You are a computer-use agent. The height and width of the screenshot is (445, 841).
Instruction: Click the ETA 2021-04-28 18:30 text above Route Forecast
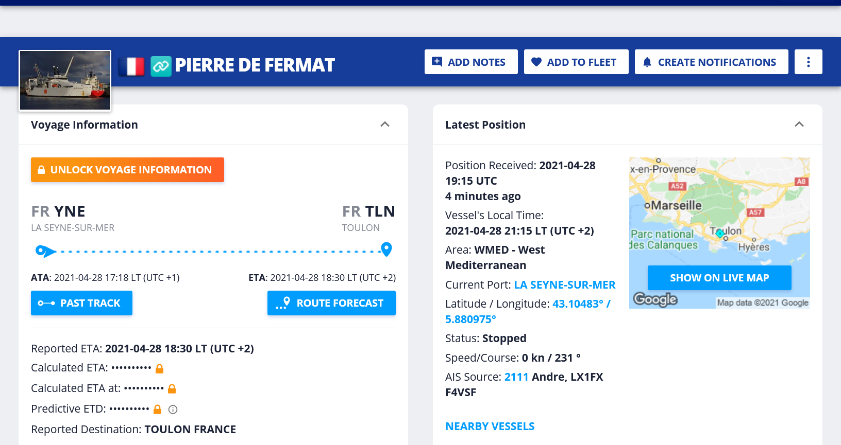pyautogui.click(x=322, y=278)
